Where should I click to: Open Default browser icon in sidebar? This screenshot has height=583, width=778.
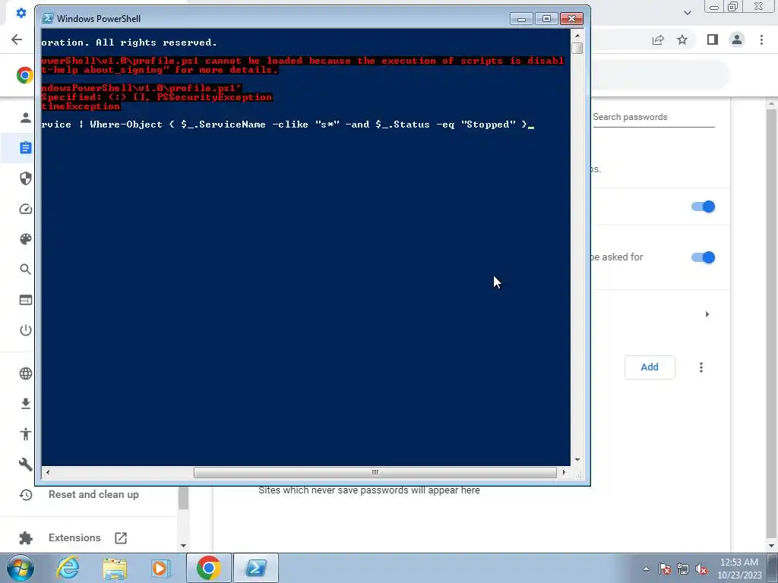26,300
